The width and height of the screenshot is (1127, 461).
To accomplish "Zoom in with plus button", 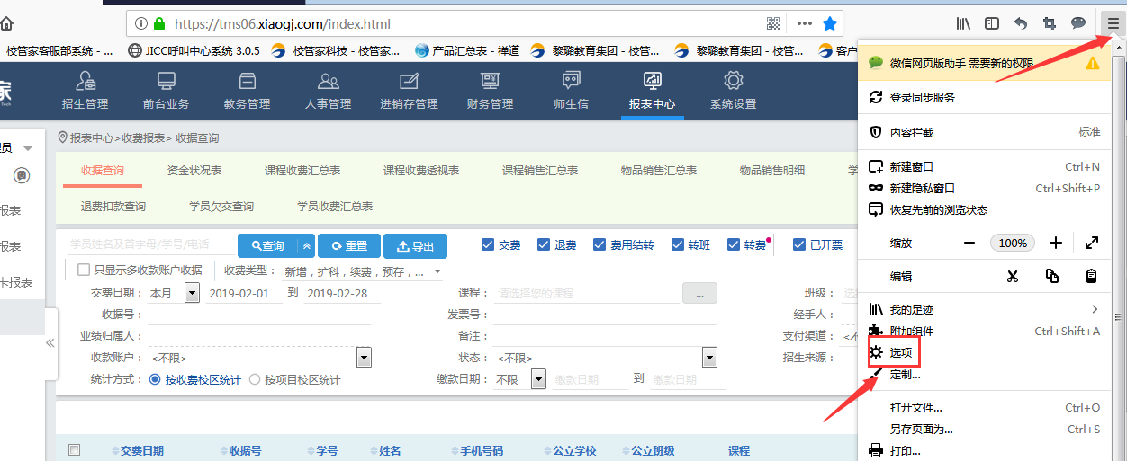I will [x=1056, y=243].
